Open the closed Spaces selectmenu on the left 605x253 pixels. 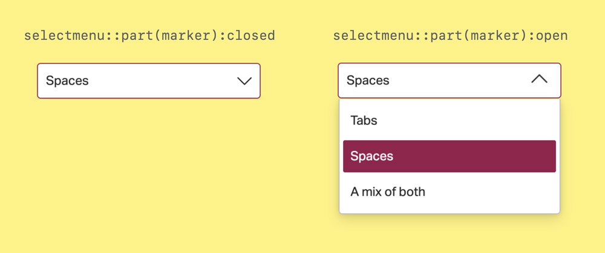(x=149, y=81)
